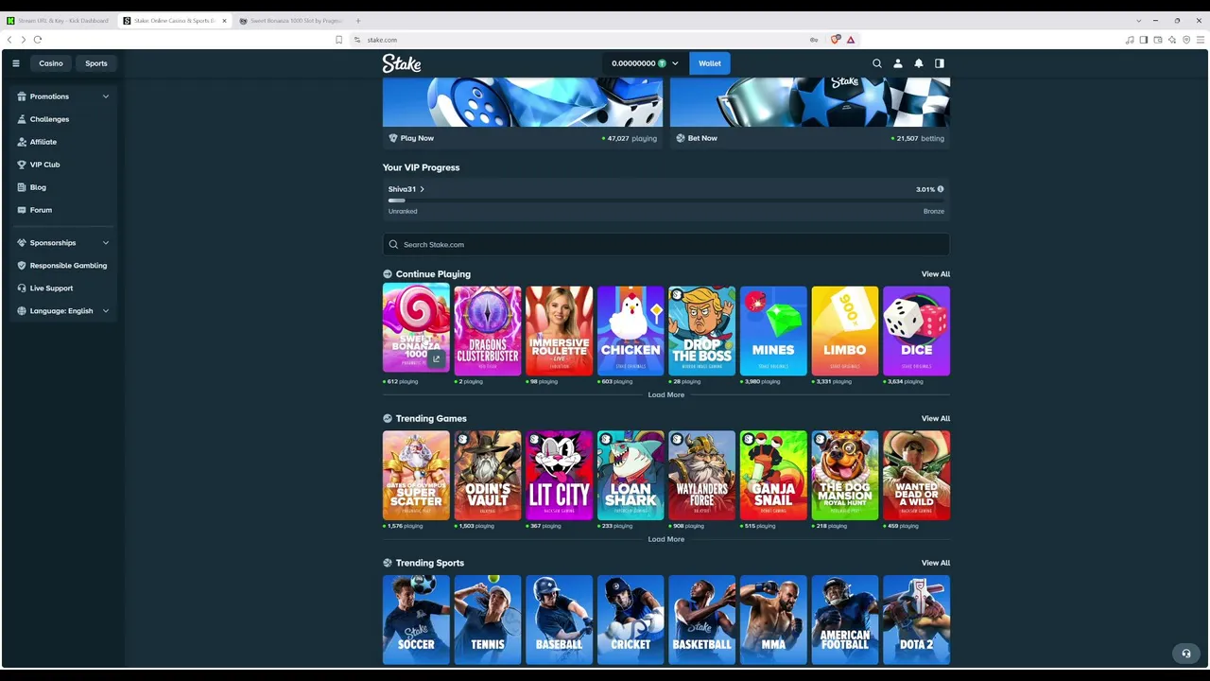The height and width of the screenshot is (681, 1210).
Task: Open the browser main menu
Action: [x=1201, y=40]
